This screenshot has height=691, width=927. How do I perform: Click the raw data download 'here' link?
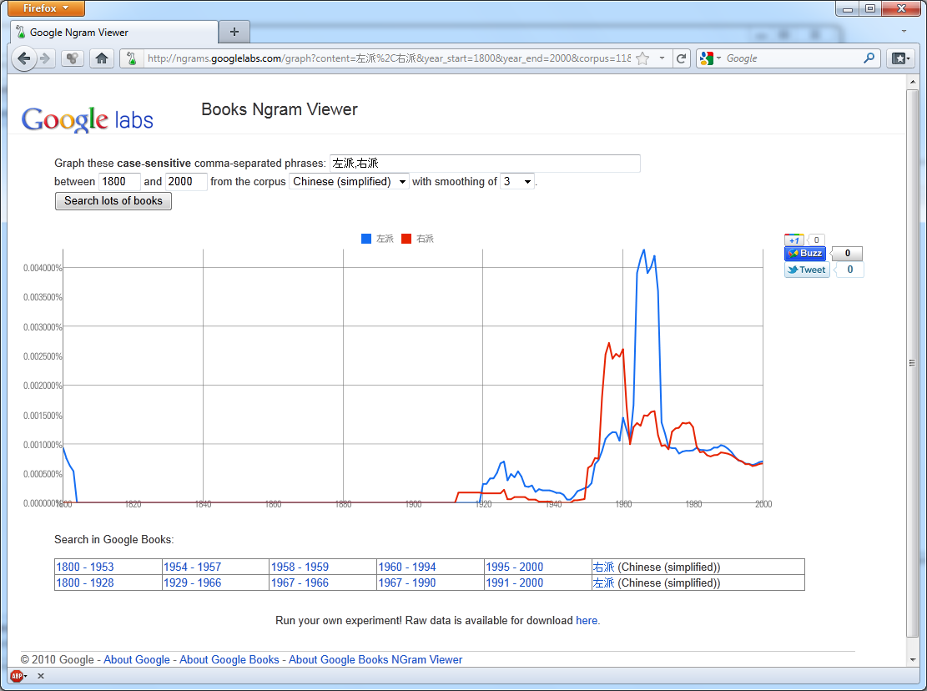coord(587,621)
